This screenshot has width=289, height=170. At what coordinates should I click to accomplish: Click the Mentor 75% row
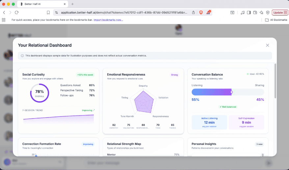coord(143,154)
